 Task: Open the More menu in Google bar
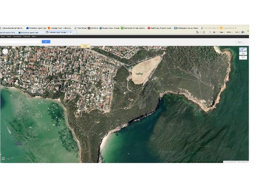(x=34, y=37)
